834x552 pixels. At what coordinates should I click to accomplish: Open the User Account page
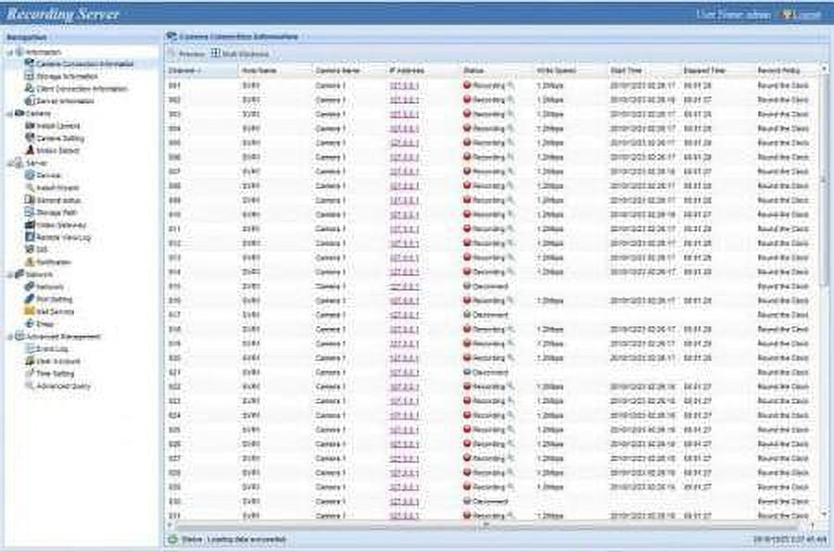pos(58,361)
